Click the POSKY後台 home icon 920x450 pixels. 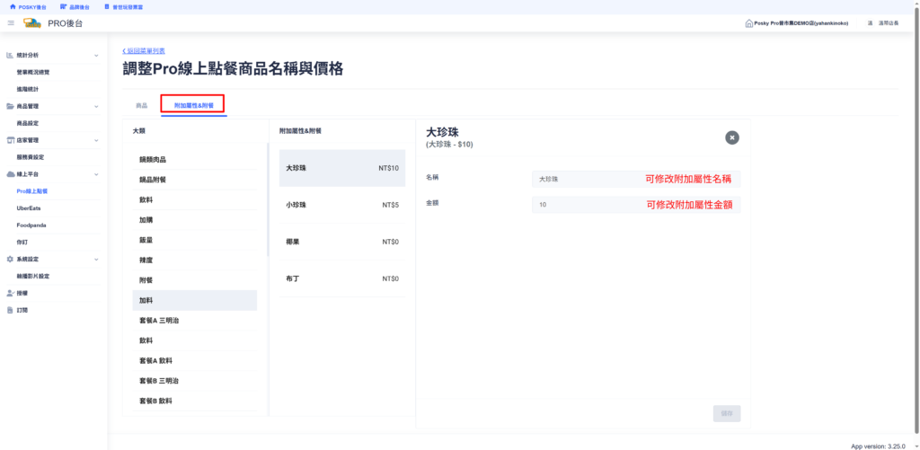pos(13,6)
